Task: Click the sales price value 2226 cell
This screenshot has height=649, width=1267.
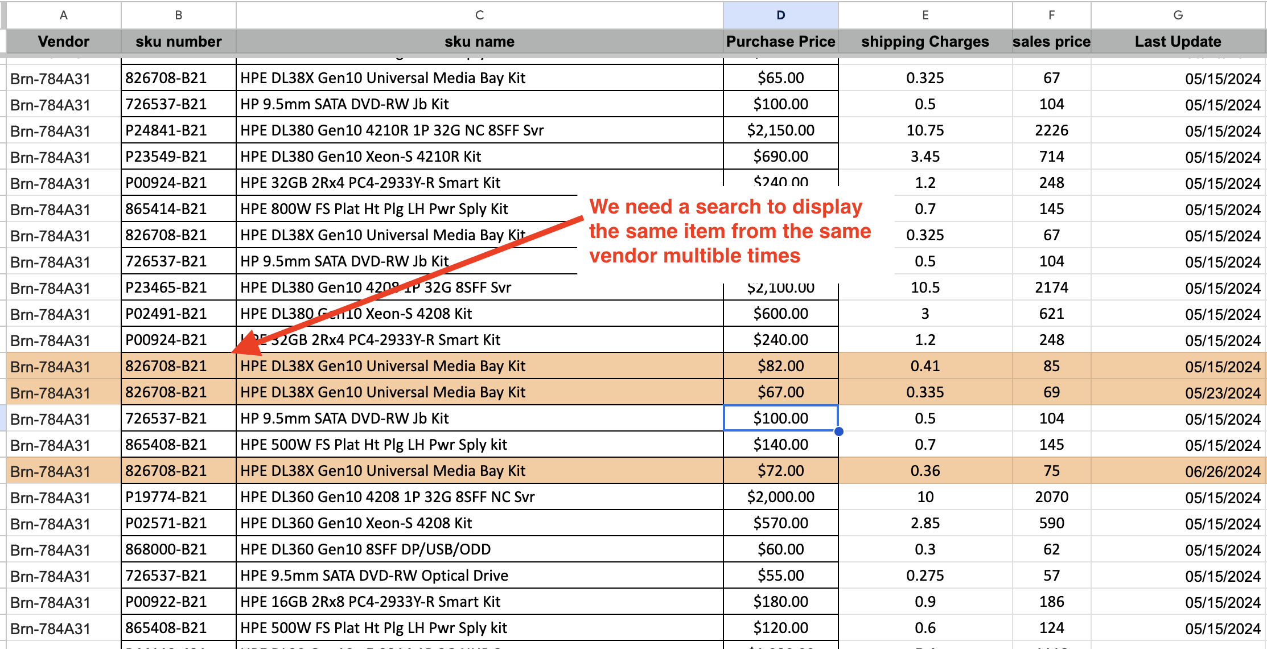Action: coord(1051,130)
